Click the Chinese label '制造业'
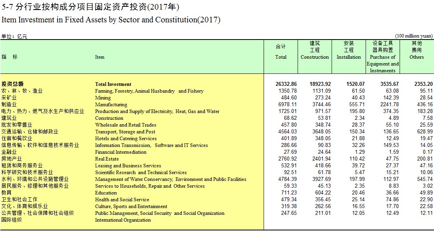This screenshot has width=434, height=244. coord(9,105)
